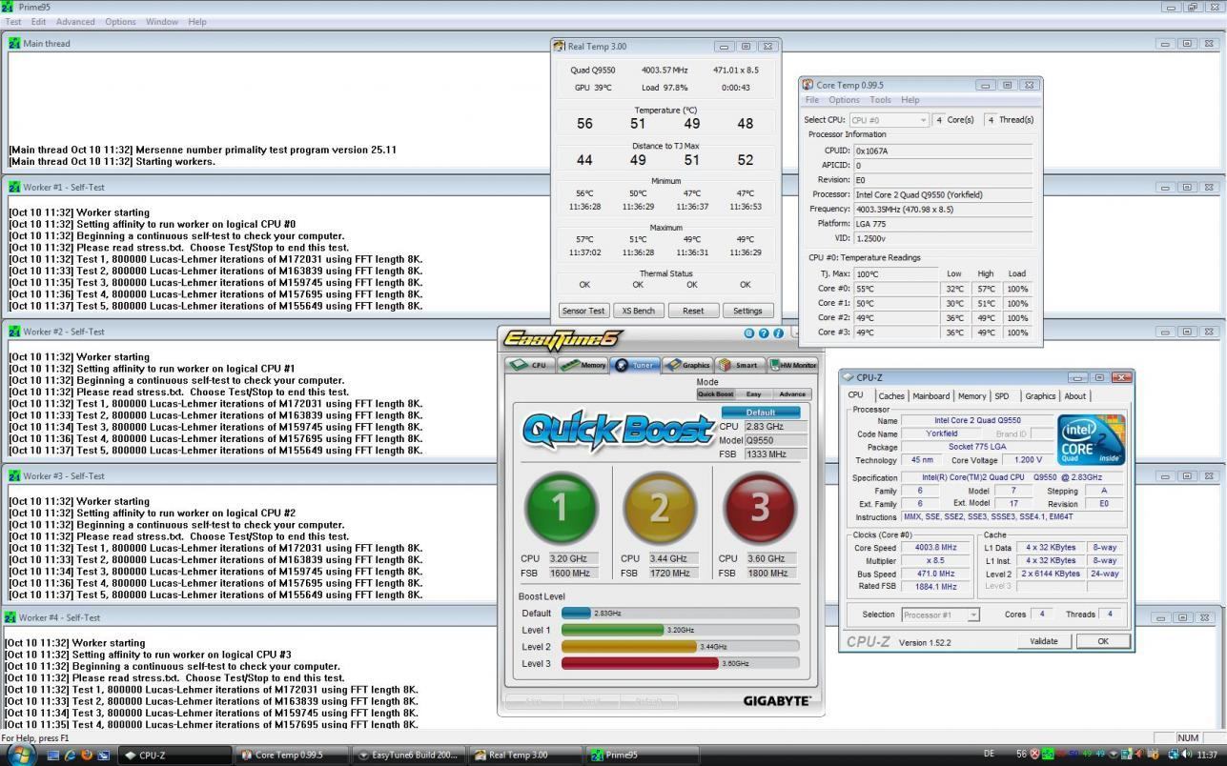Open the Windows Start menu orb
This screenshot has height=766, width=1227.
click(21, 755)
